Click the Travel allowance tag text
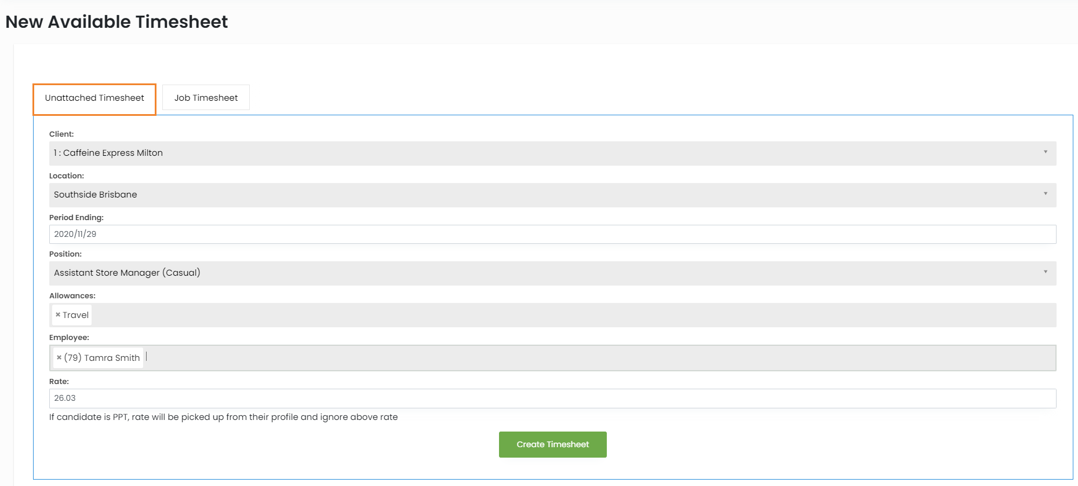The height and width of the screenshot is (486, 1078). (x=76, y=315)
